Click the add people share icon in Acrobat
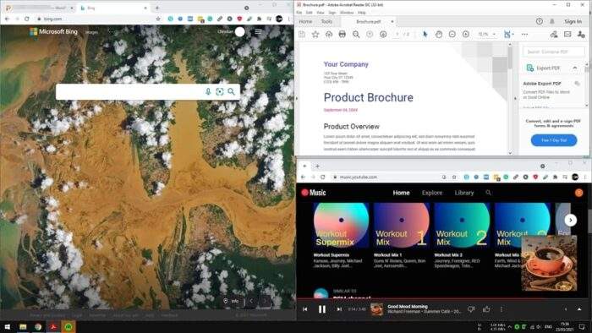The width and height of the screenshot is (592, 333). [581, 35]
